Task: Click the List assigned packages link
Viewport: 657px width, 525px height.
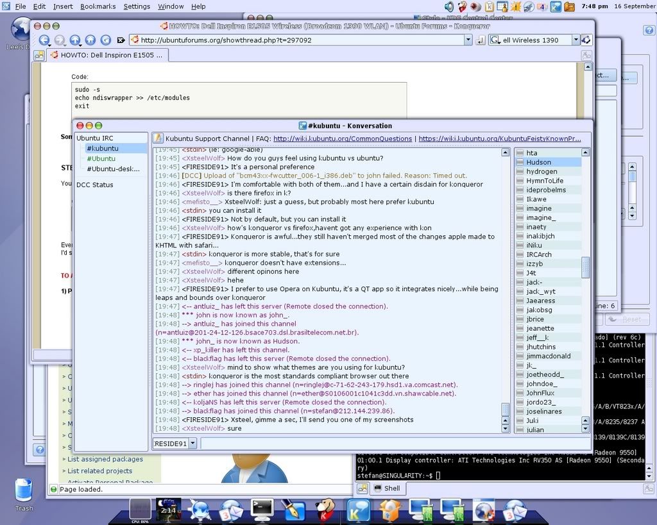Action: point(105,459)
